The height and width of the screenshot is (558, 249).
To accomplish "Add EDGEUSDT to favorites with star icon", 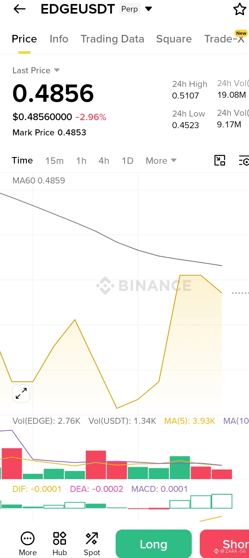I will (239, 9).
